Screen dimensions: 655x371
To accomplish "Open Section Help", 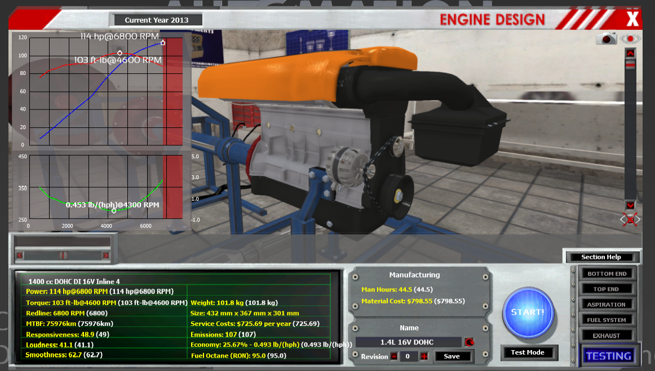I will click(x=601, y=257).
